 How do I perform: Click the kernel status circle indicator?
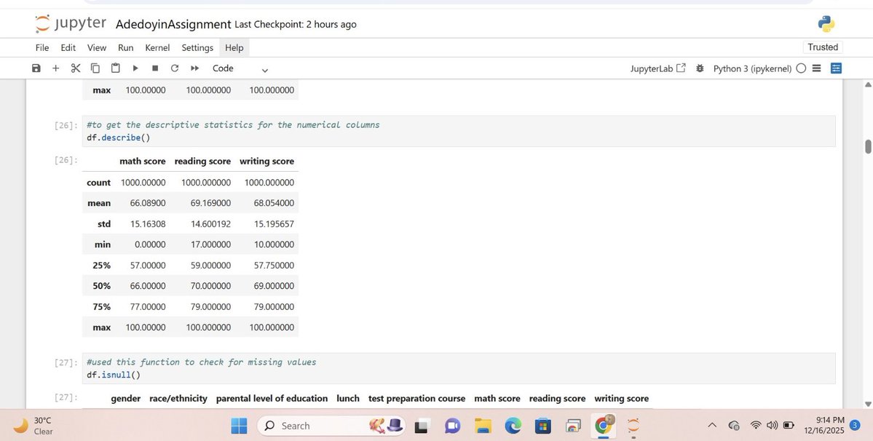tap(801, 68)
